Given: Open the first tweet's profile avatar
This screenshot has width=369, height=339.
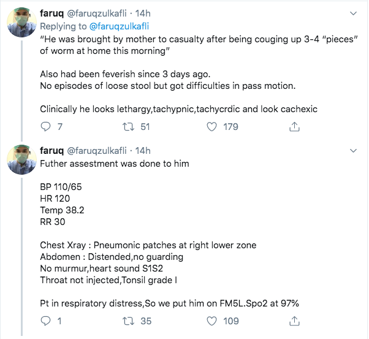Looking at the screenshot, I should (x=21, y=22).
